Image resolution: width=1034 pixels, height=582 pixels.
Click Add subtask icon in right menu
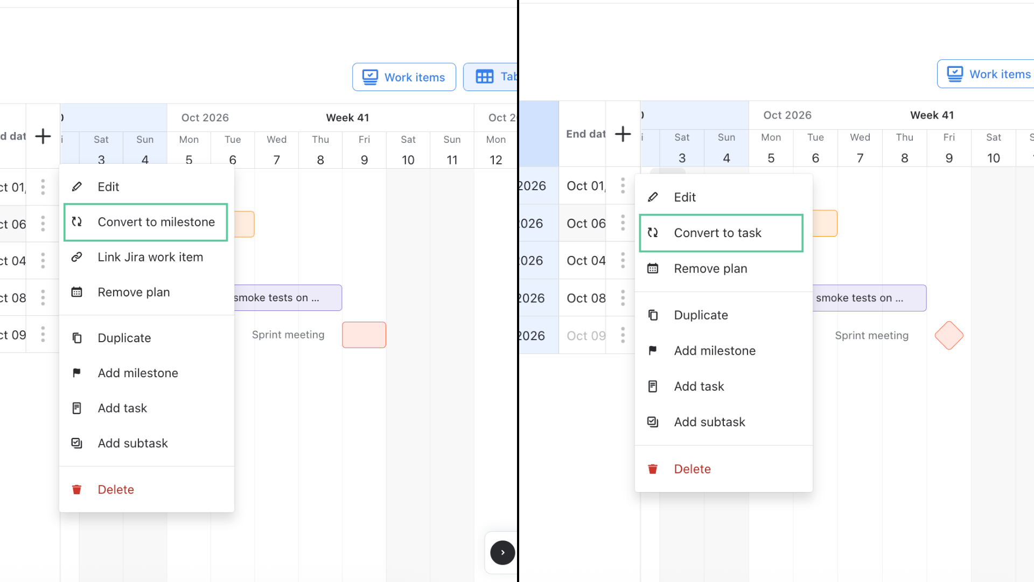tap(653, 422)
